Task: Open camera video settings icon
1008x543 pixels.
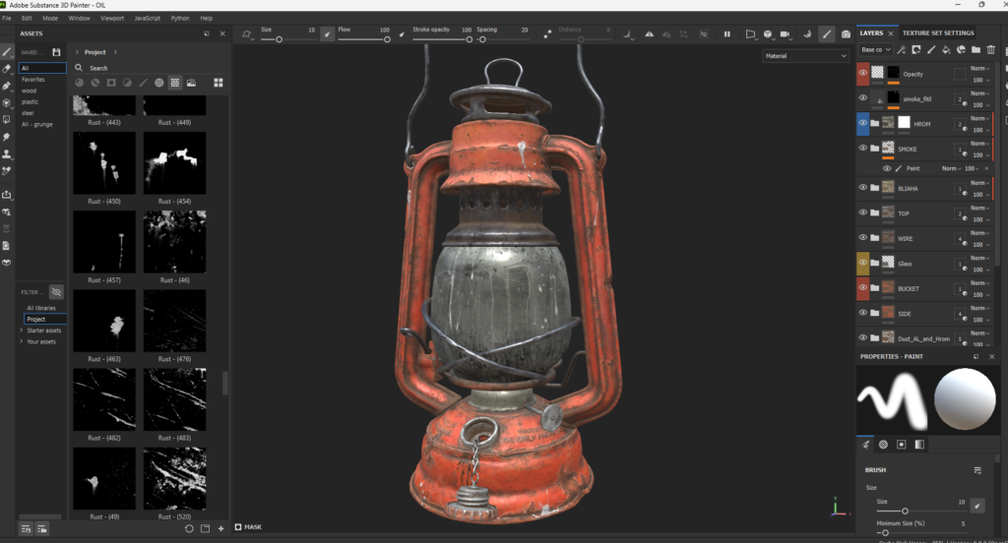Action: point(785,34)
